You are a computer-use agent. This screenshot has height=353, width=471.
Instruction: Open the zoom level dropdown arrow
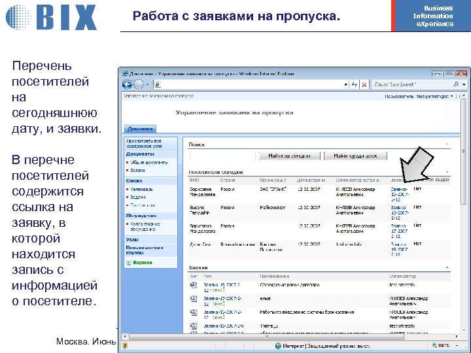[457, 346]
